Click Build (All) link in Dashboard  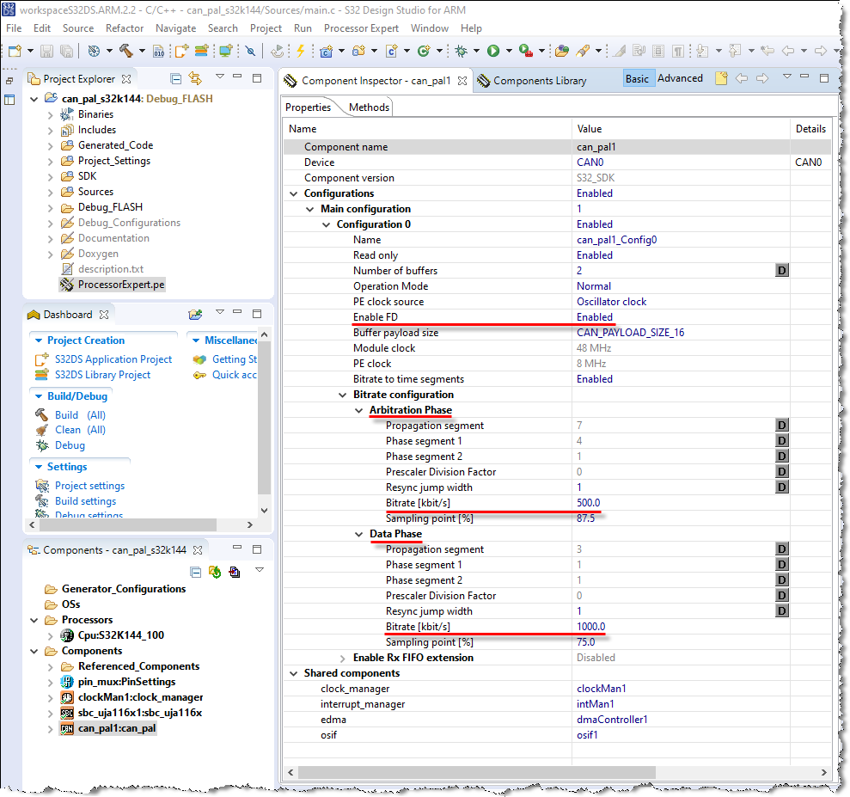coord(80,415)
